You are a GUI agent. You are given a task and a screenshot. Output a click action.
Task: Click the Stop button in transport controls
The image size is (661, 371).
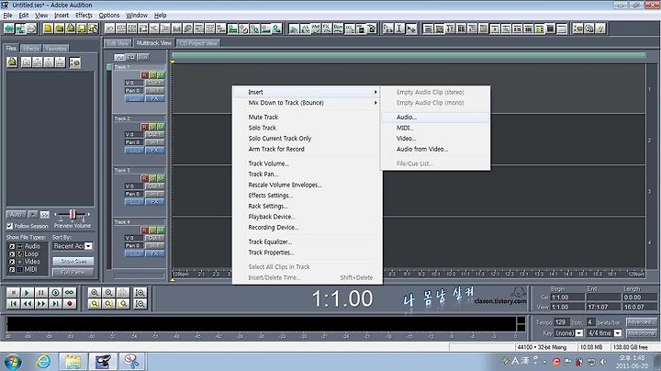pos(13,292)
